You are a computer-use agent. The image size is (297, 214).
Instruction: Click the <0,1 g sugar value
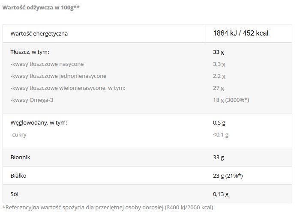tap(221, 135)
